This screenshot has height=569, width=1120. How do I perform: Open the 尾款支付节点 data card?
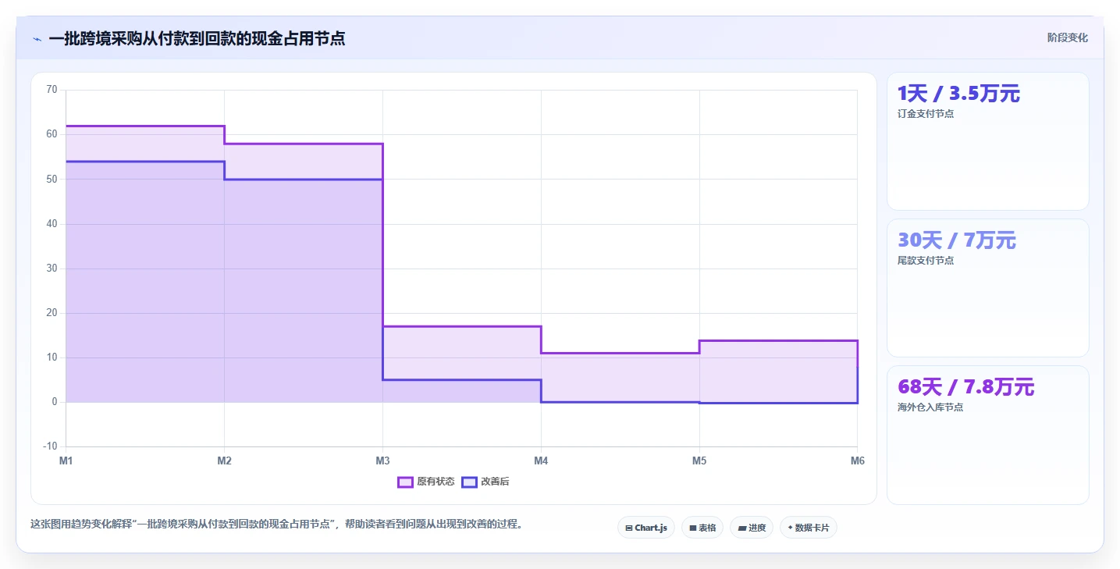tap(987, 288)
